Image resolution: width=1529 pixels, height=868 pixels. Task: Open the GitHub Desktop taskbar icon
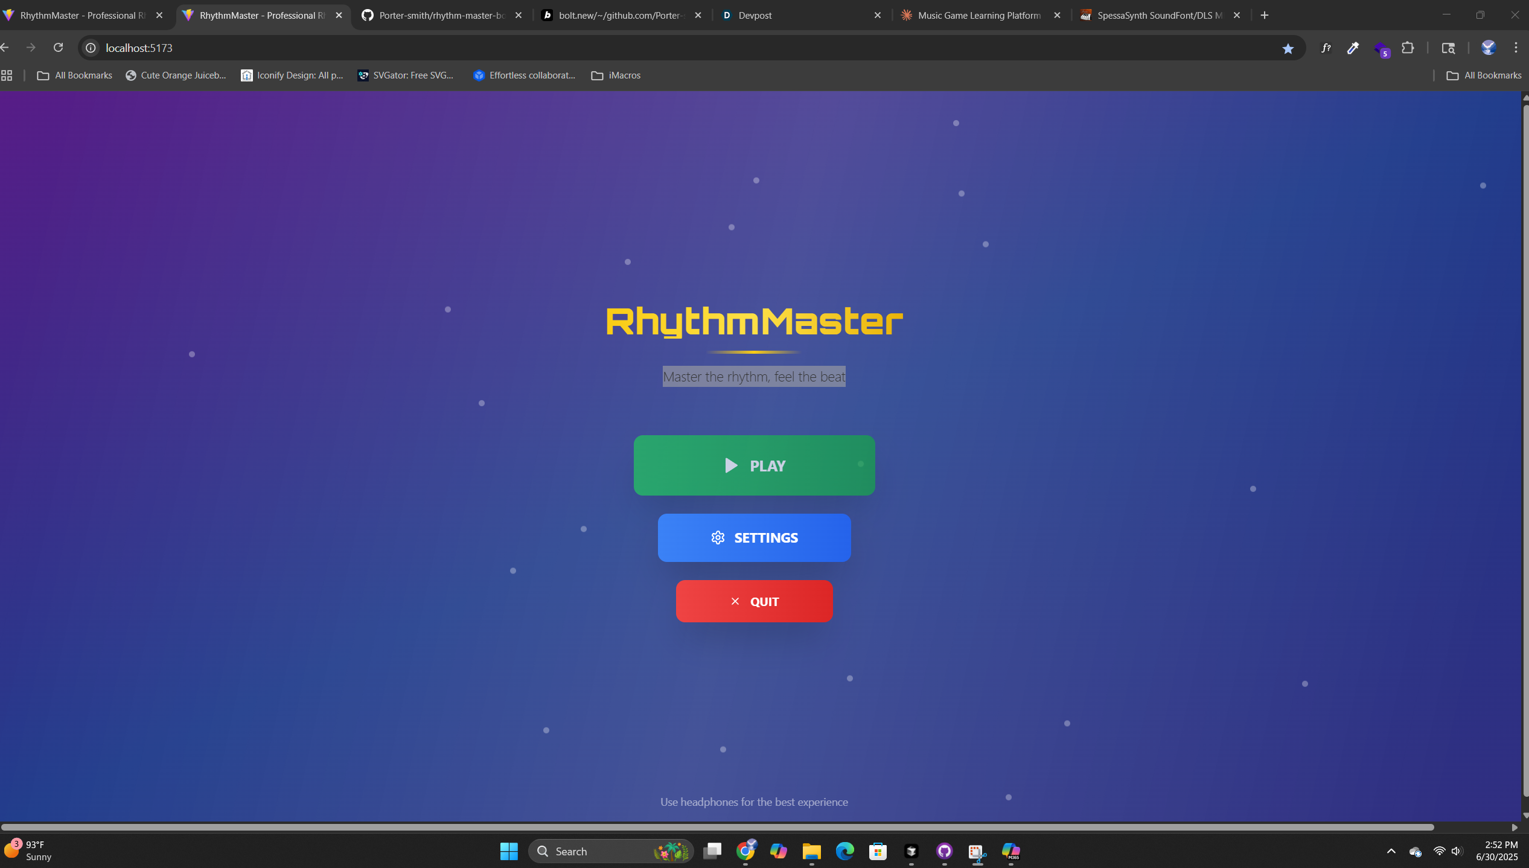[x=944, y=851]
